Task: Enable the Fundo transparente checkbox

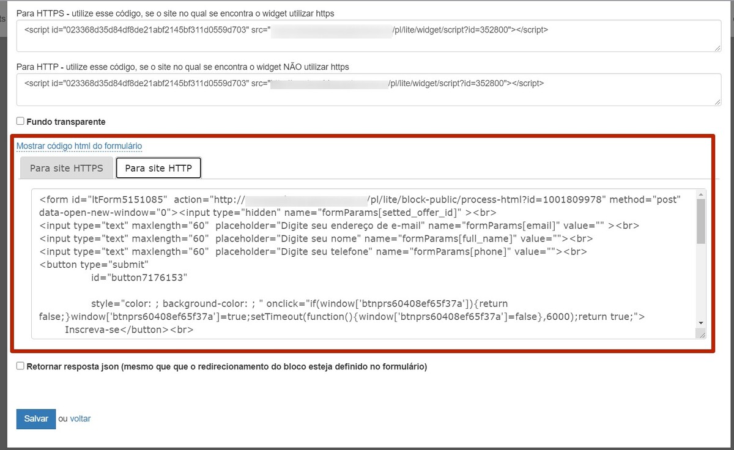Action: click(x=20, y=121)
